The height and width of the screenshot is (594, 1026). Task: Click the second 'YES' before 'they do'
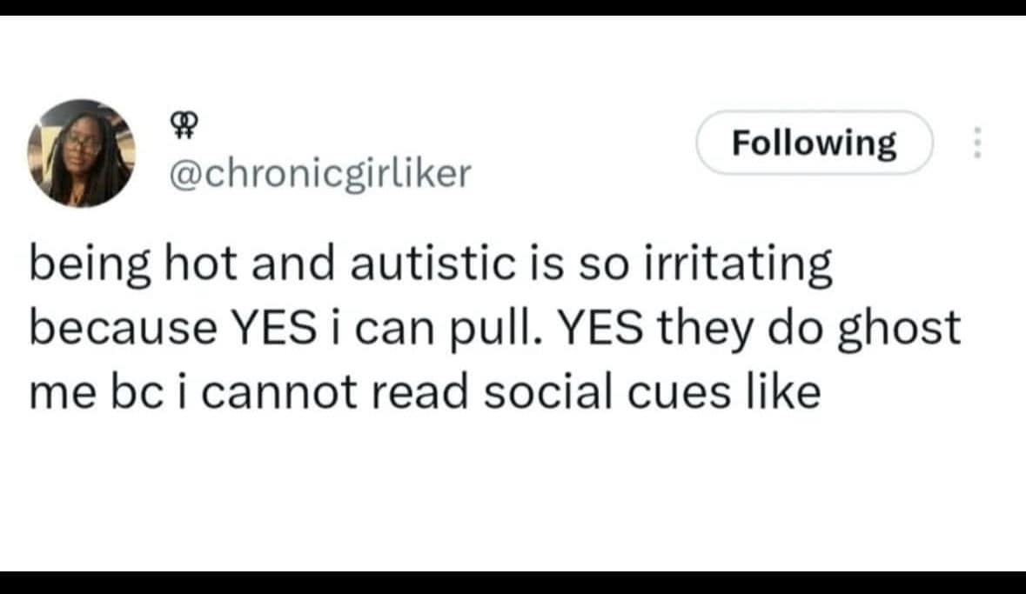pyautogui.click(x=597, y=328)
